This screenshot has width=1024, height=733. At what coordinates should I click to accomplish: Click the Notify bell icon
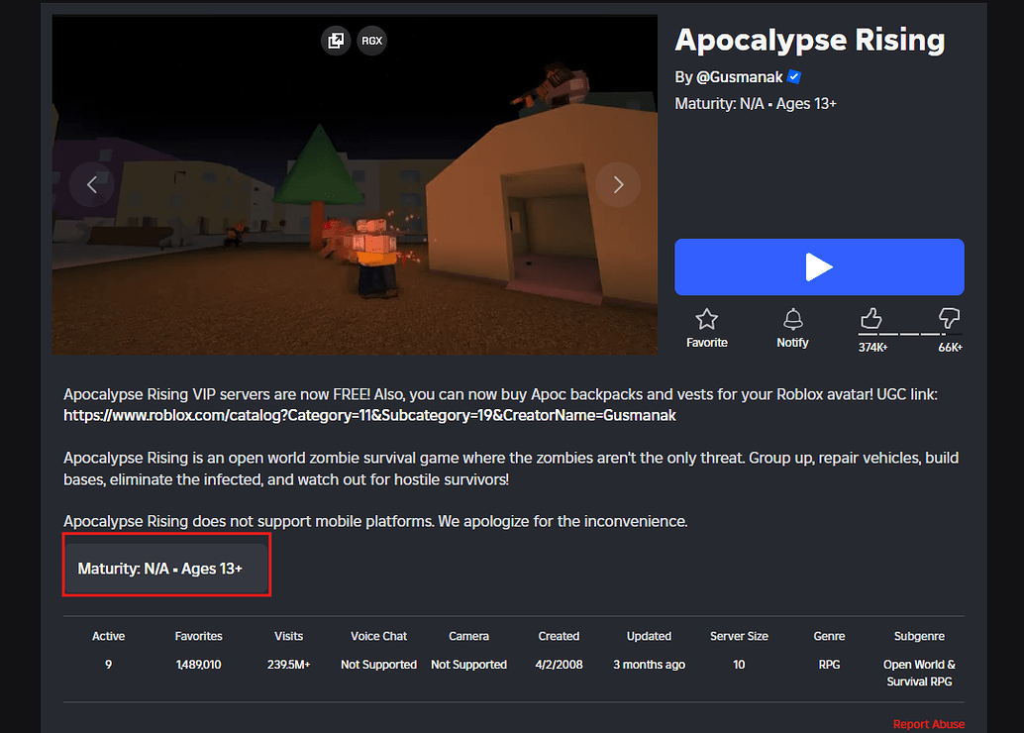792,319
